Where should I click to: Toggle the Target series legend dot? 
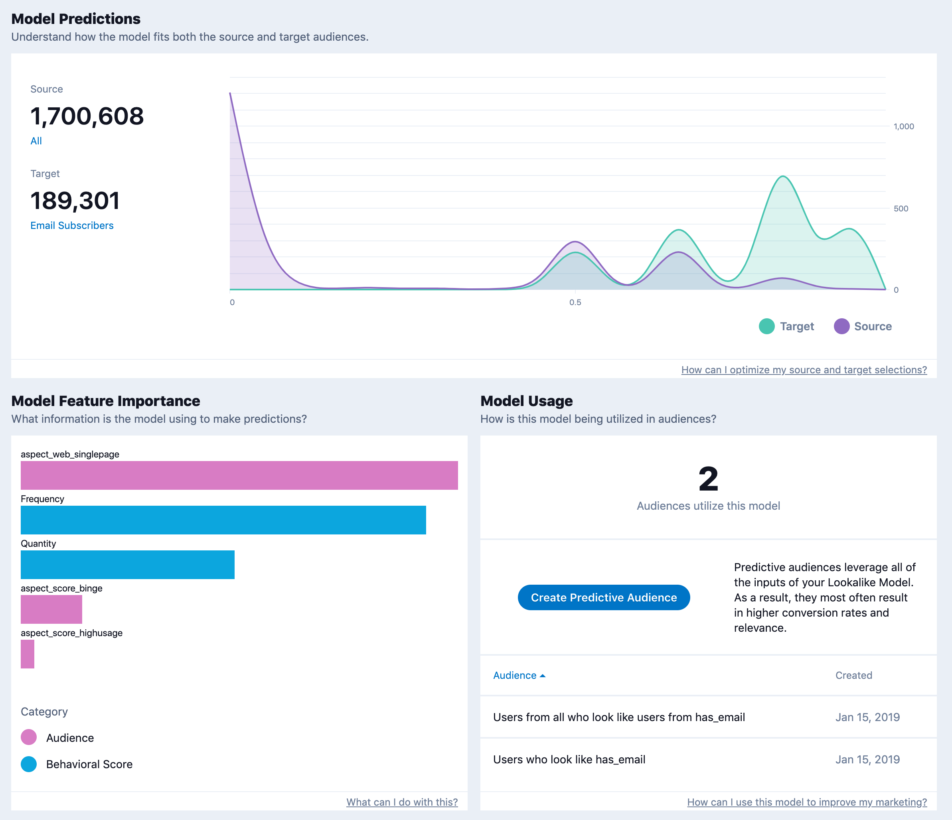tap(766, 326)
